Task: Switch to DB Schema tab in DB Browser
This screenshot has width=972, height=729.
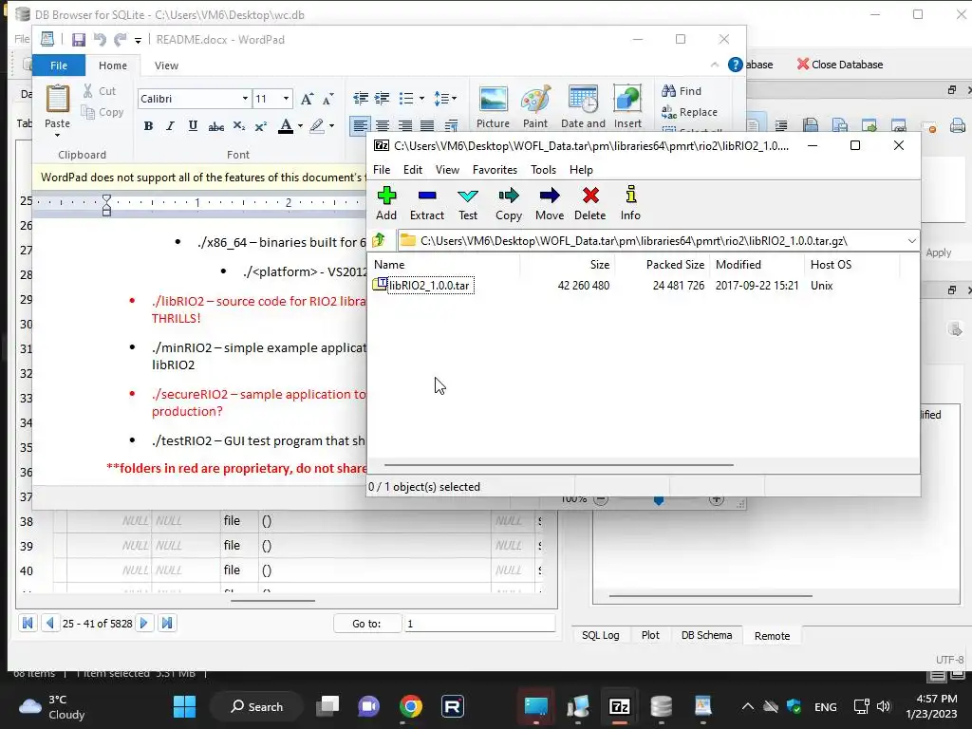Action: pyautogui.click(x=706, y=635)
